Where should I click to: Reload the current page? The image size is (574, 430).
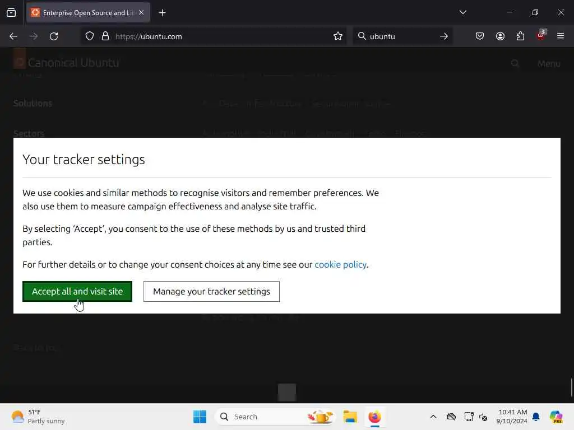click(54, 36)
